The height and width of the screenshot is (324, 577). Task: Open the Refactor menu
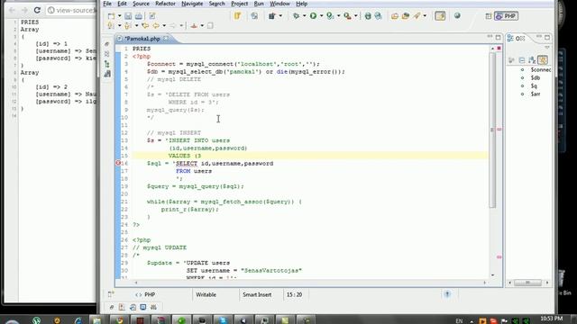coord(165,4)
